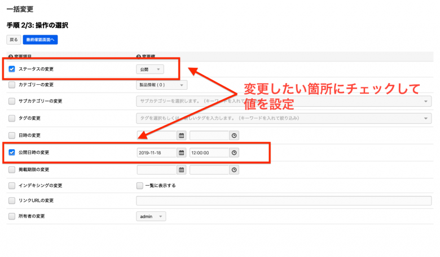Open the 公開 status dropdown

tap(150, 69)
